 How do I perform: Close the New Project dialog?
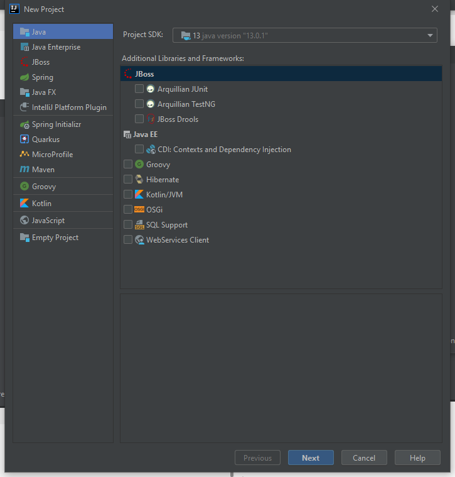(435, 9)
